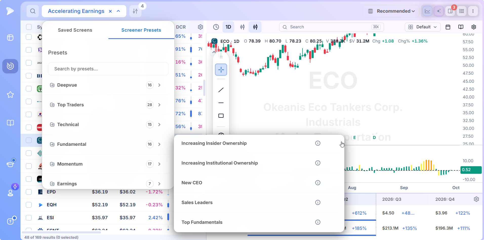Click the chart symbol Search box
Image resolution: width=484 pixels, height=240 pixels.
pyautogui.click(x=331, y=27)
